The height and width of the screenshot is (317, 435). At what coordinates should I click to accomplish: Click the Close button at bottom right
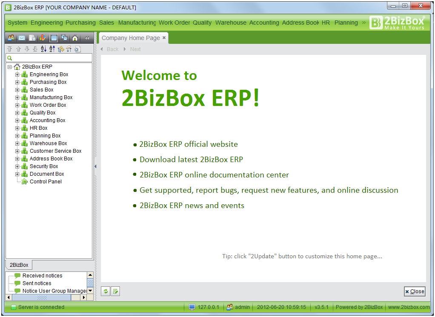415,291
